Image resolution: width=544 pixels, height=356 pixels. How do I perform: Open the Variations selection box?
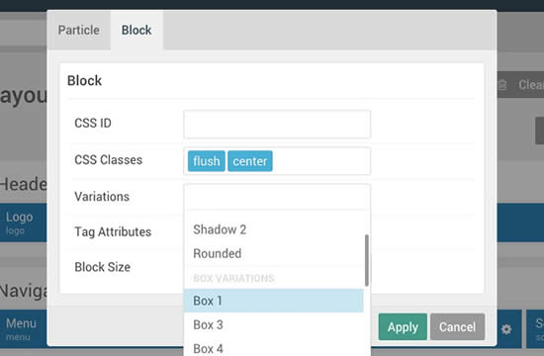(277, 197)
